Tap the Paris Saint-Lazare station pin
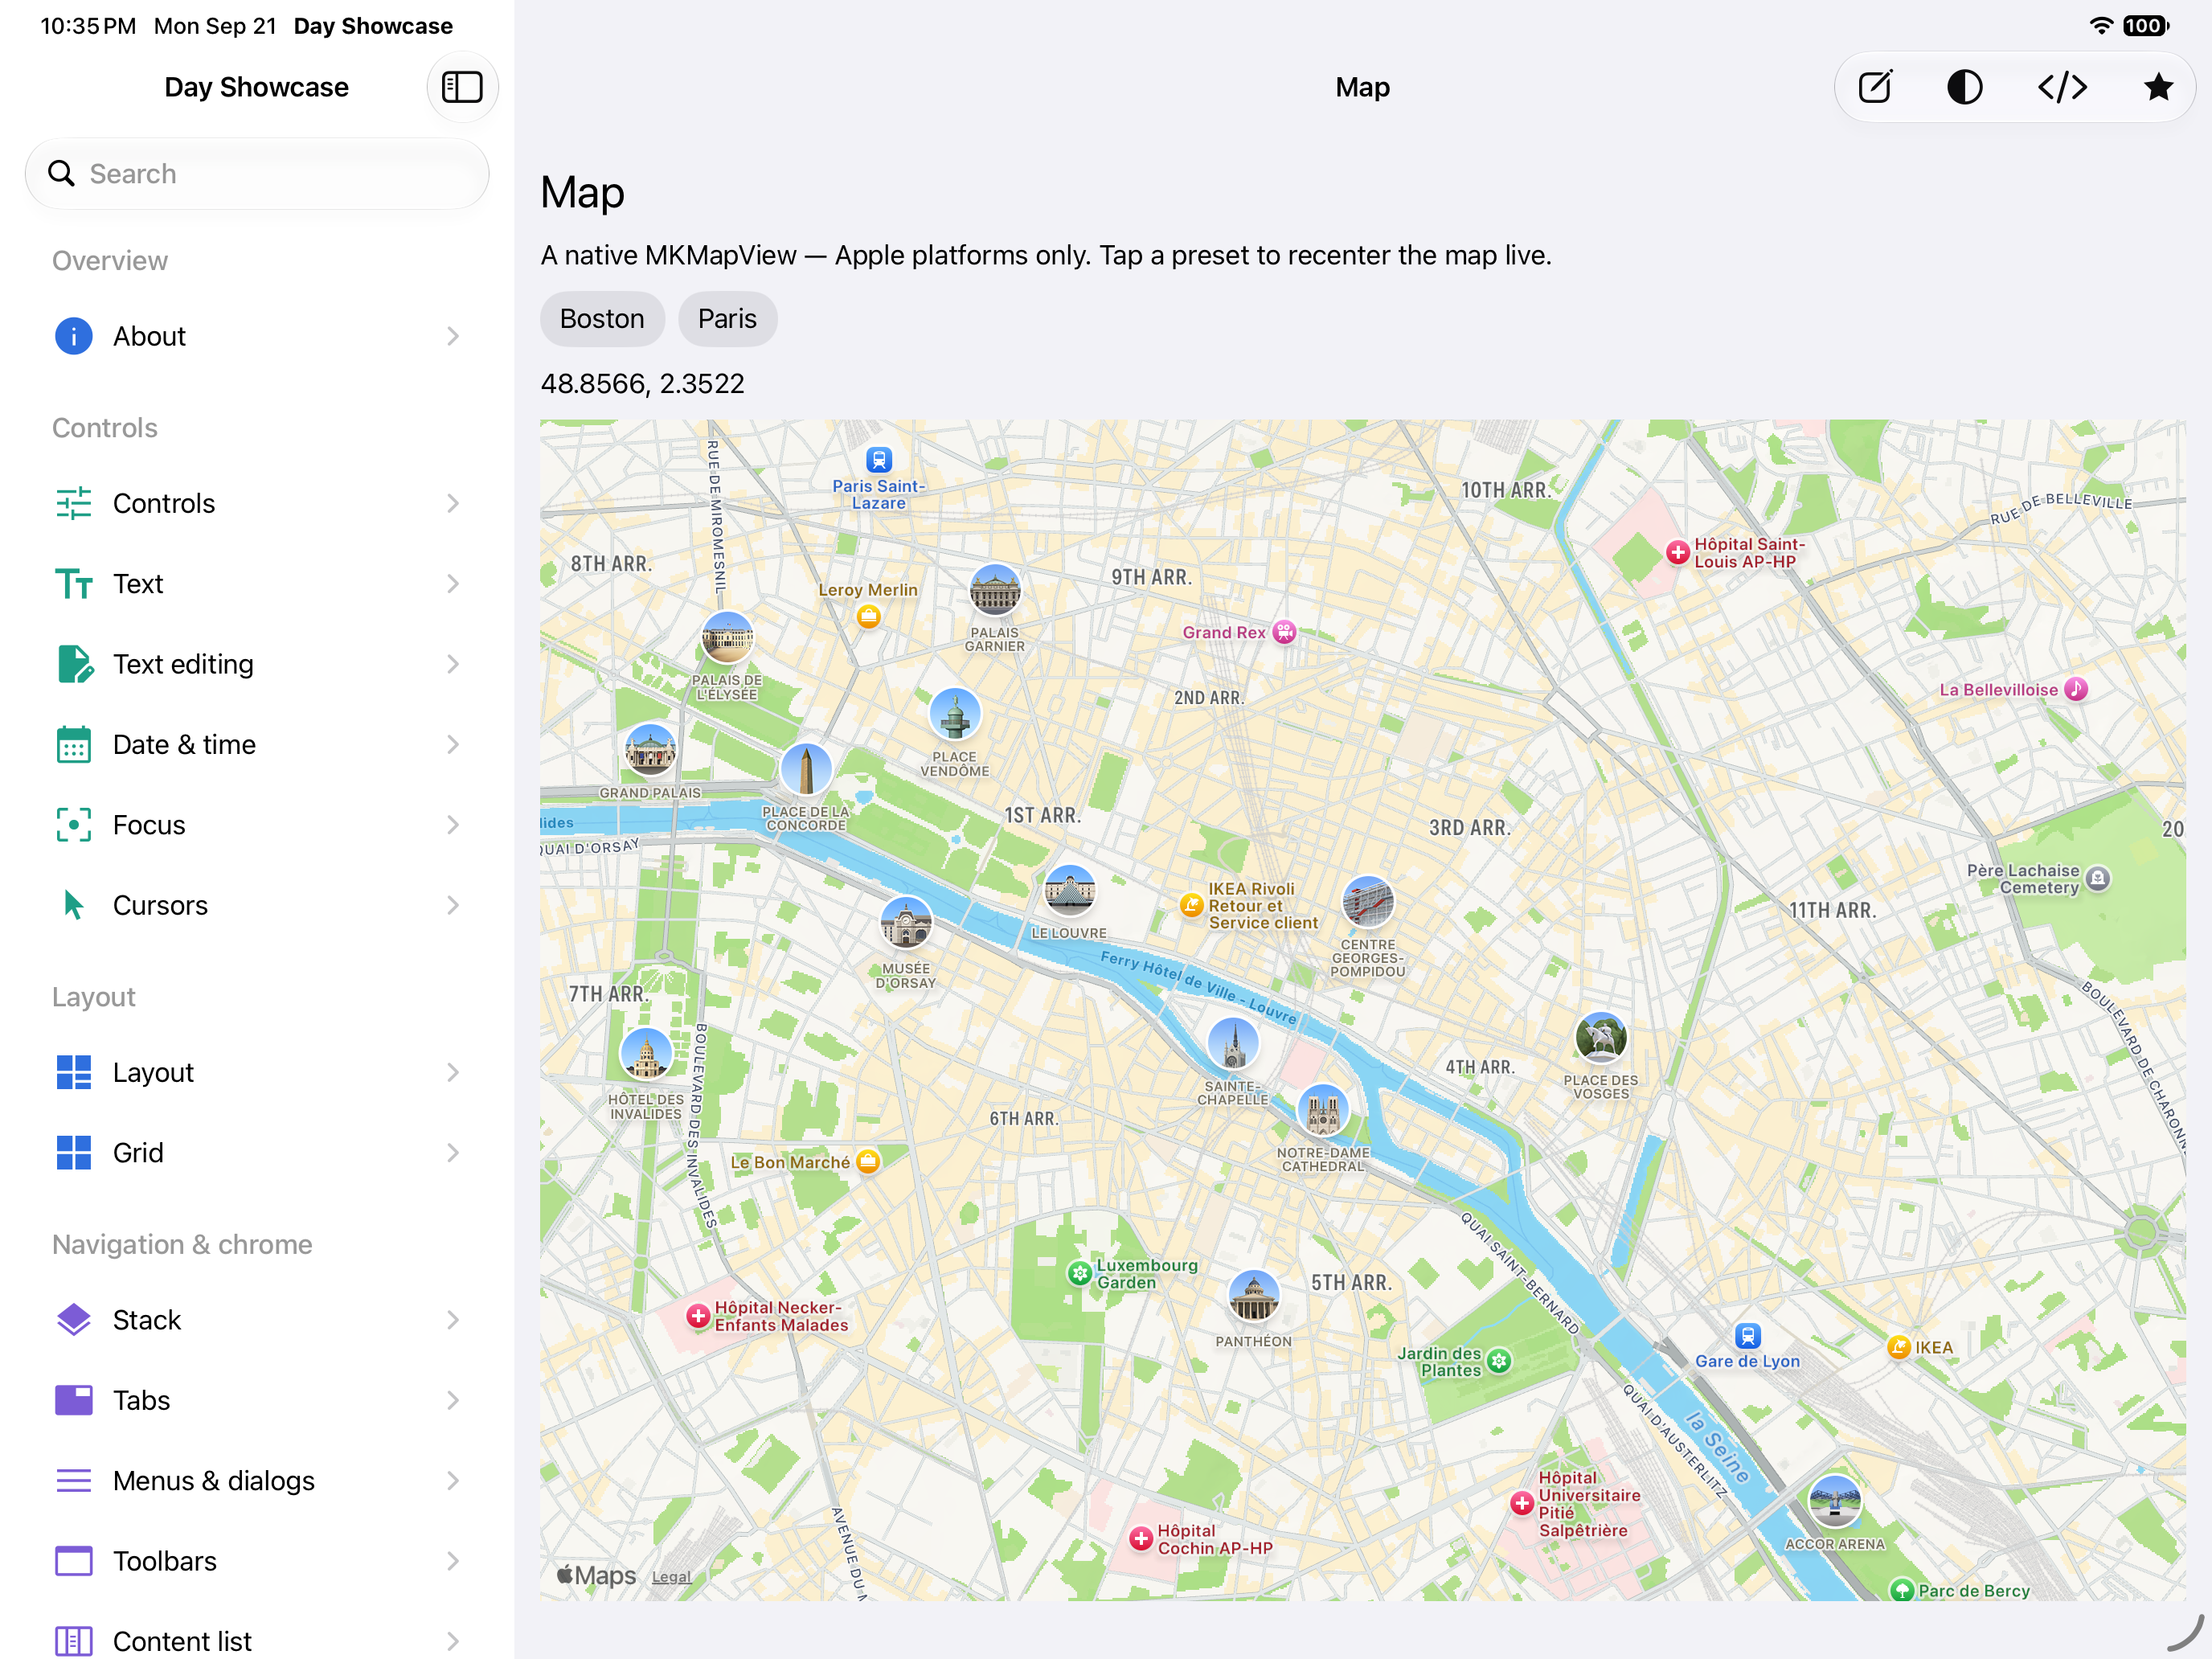The width and height of the screenshot is (2212, 1659). click(x=879, y=460)
